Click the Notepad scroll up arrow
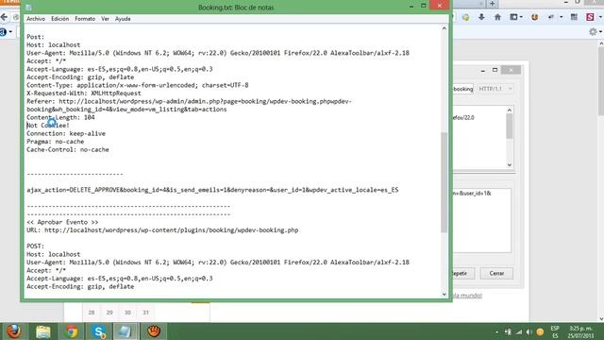 pyautogui.click(x=445, y=28)
